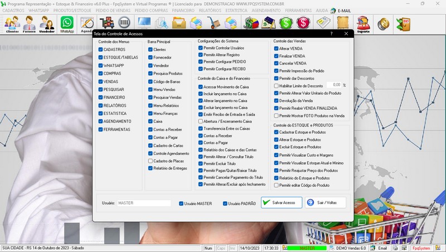Uncheck the CADASTROS menu checkbox
The image size is (446, 252).
pos(100,50)
